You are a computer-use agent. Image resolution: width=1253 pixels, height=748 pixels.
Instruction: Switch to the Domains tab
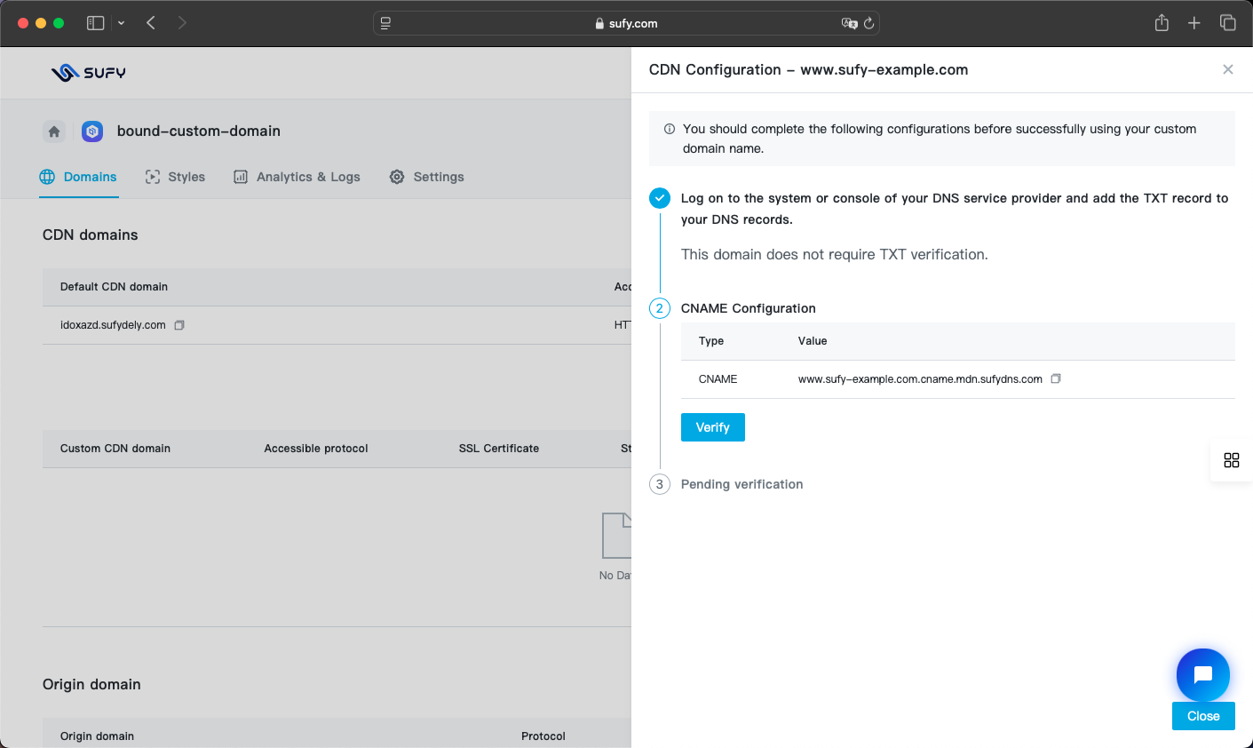[78, 177]
